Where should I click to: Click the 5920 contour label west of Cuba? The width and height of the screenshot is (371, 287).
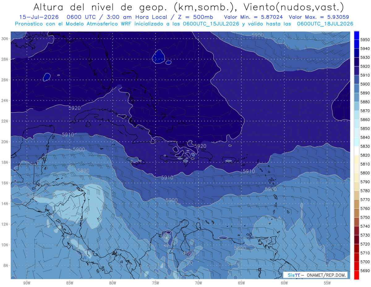click(75, 108)
